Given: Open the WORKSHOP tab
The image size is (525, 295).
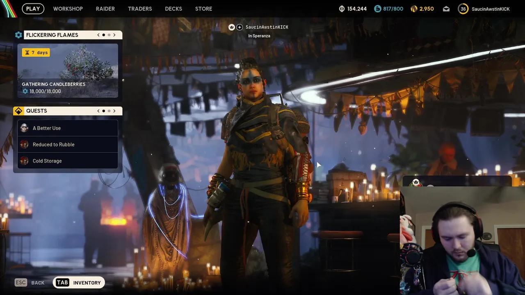Looking at the screenshot, I should tap(68, 9).
